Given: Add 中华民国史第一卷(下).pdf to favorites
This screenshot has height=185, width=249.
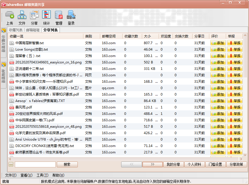Looking at the screenshot, I should tap(218, 120).
